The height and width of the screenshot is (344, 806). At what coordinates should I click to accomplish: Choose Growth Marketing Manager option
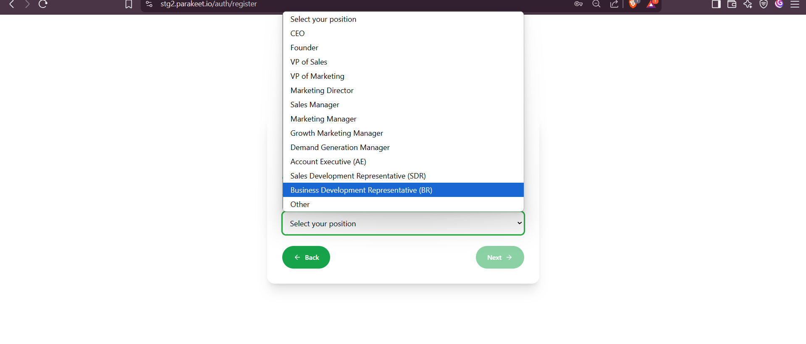[x=336, y=133]
